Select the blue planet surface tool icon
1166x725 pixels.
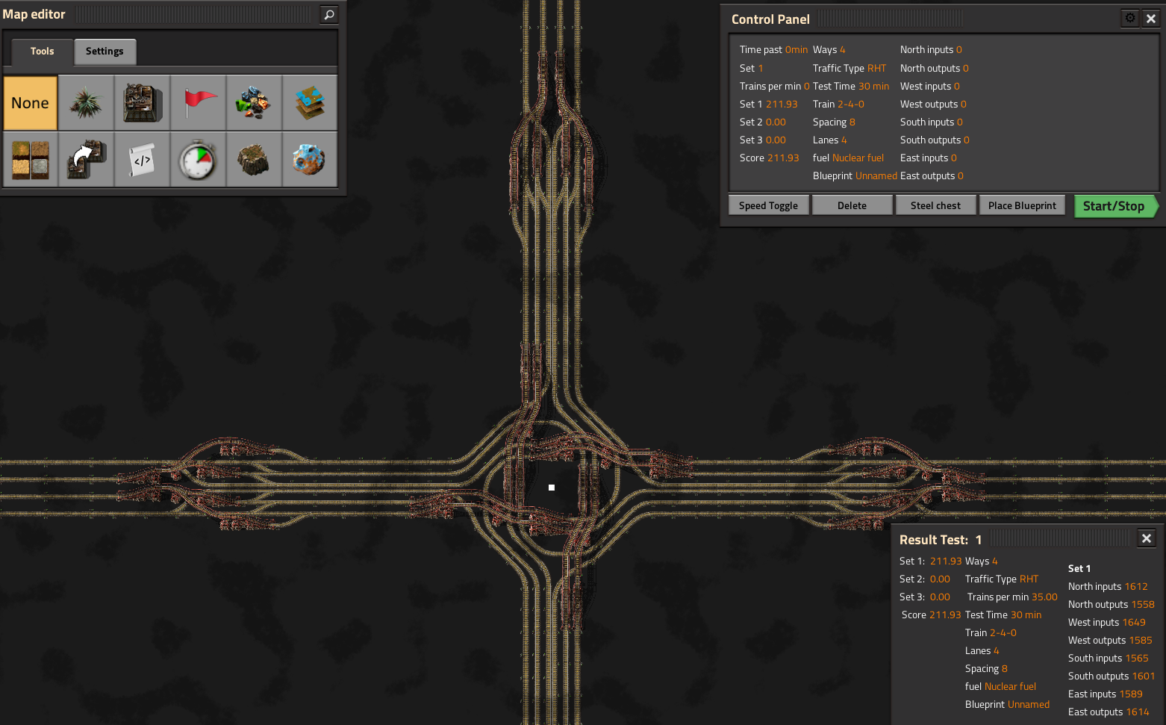[310, 159]
